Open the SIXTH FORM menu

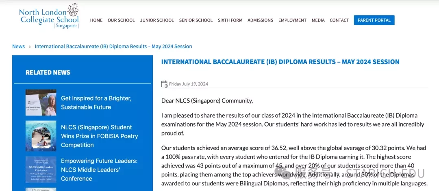(230, 20)
